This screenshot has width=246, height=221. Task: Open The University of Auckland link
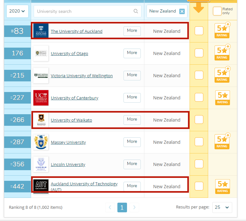tap(77, 31)
